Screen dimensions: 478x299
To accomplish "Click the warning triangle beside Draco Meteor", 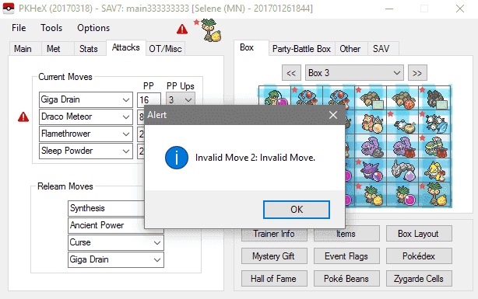I will pyautogui.click(x=23, y=116).
